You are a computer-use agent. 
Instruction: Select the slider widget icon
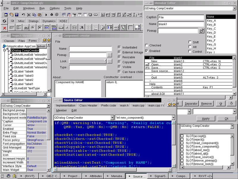[116, 28]
